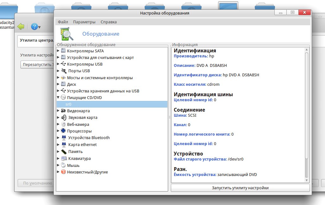This screenshot has height=205, width=325.
Task: Click the SATA controllers icon
Action: [x=63, y=51]
